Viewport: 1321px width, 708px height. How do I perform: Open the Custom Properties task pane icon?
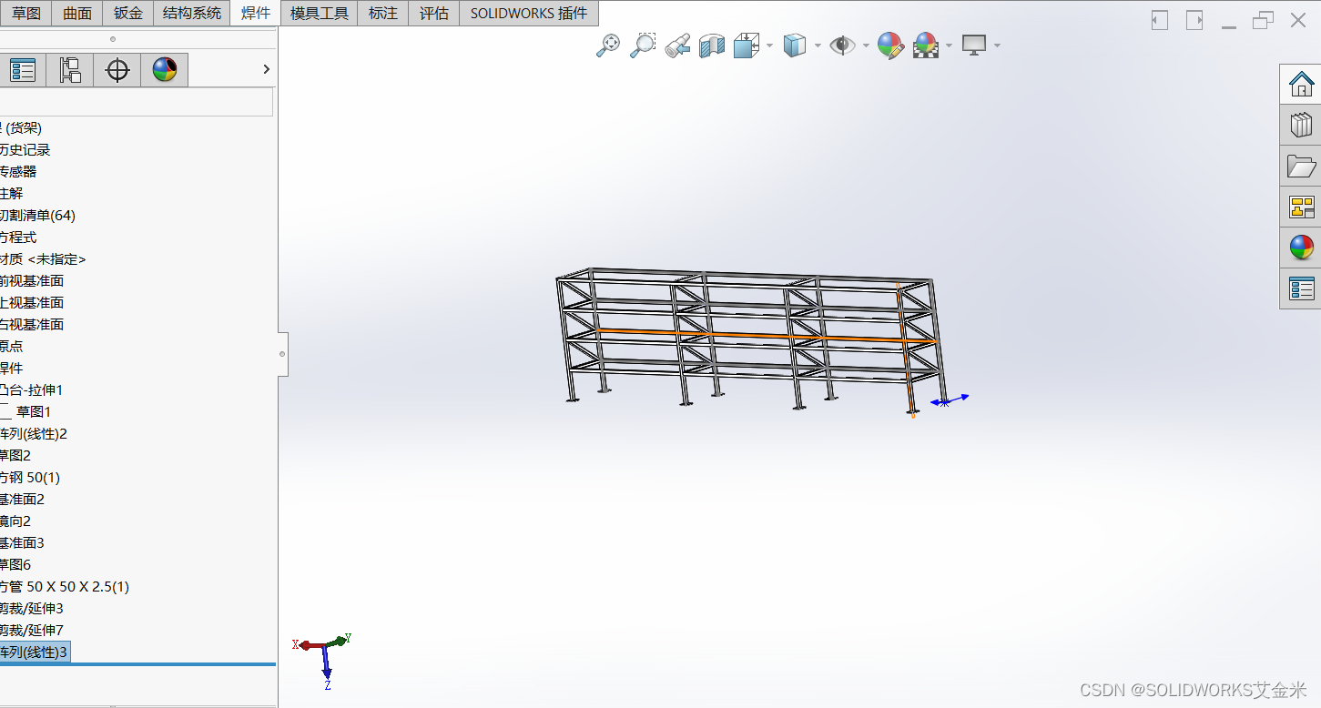[x=1301, y=288]
